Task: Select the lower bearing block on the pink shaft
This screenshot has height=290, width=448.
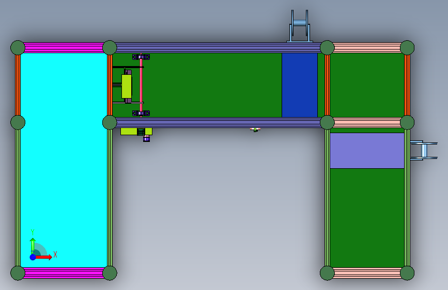Action: pos(141,114)
